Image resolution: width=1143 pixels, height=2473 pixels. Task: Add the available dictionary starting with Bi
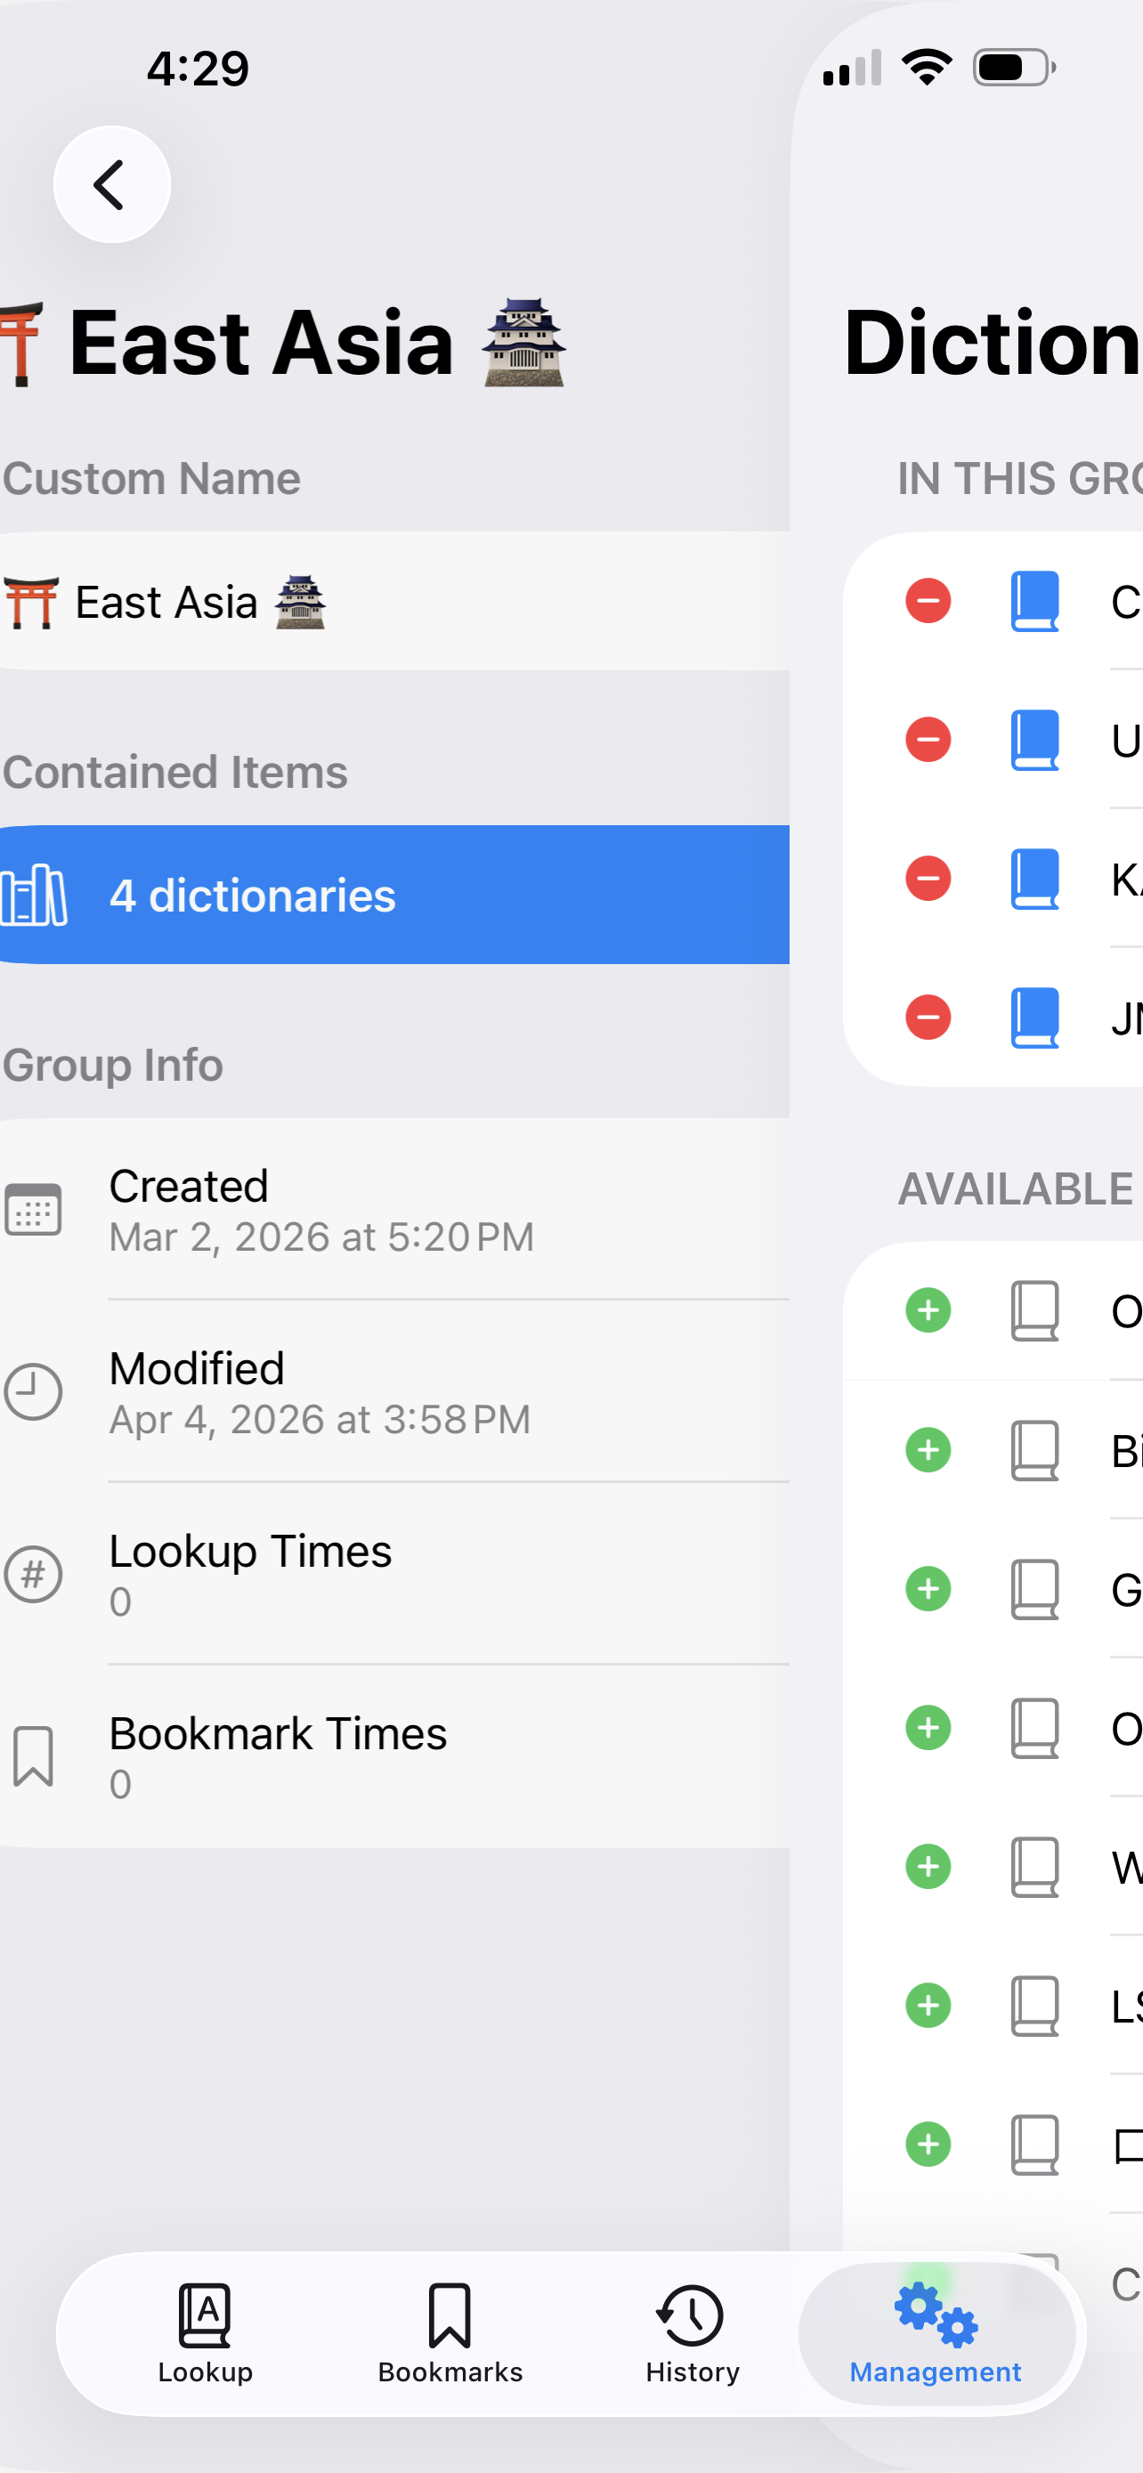click(x=927, y=1449)
